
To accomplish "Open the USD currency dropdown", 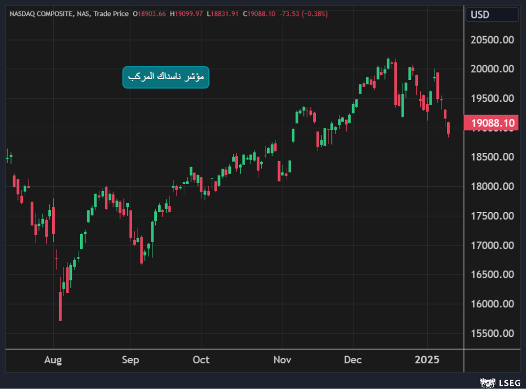I will (491, 15).
